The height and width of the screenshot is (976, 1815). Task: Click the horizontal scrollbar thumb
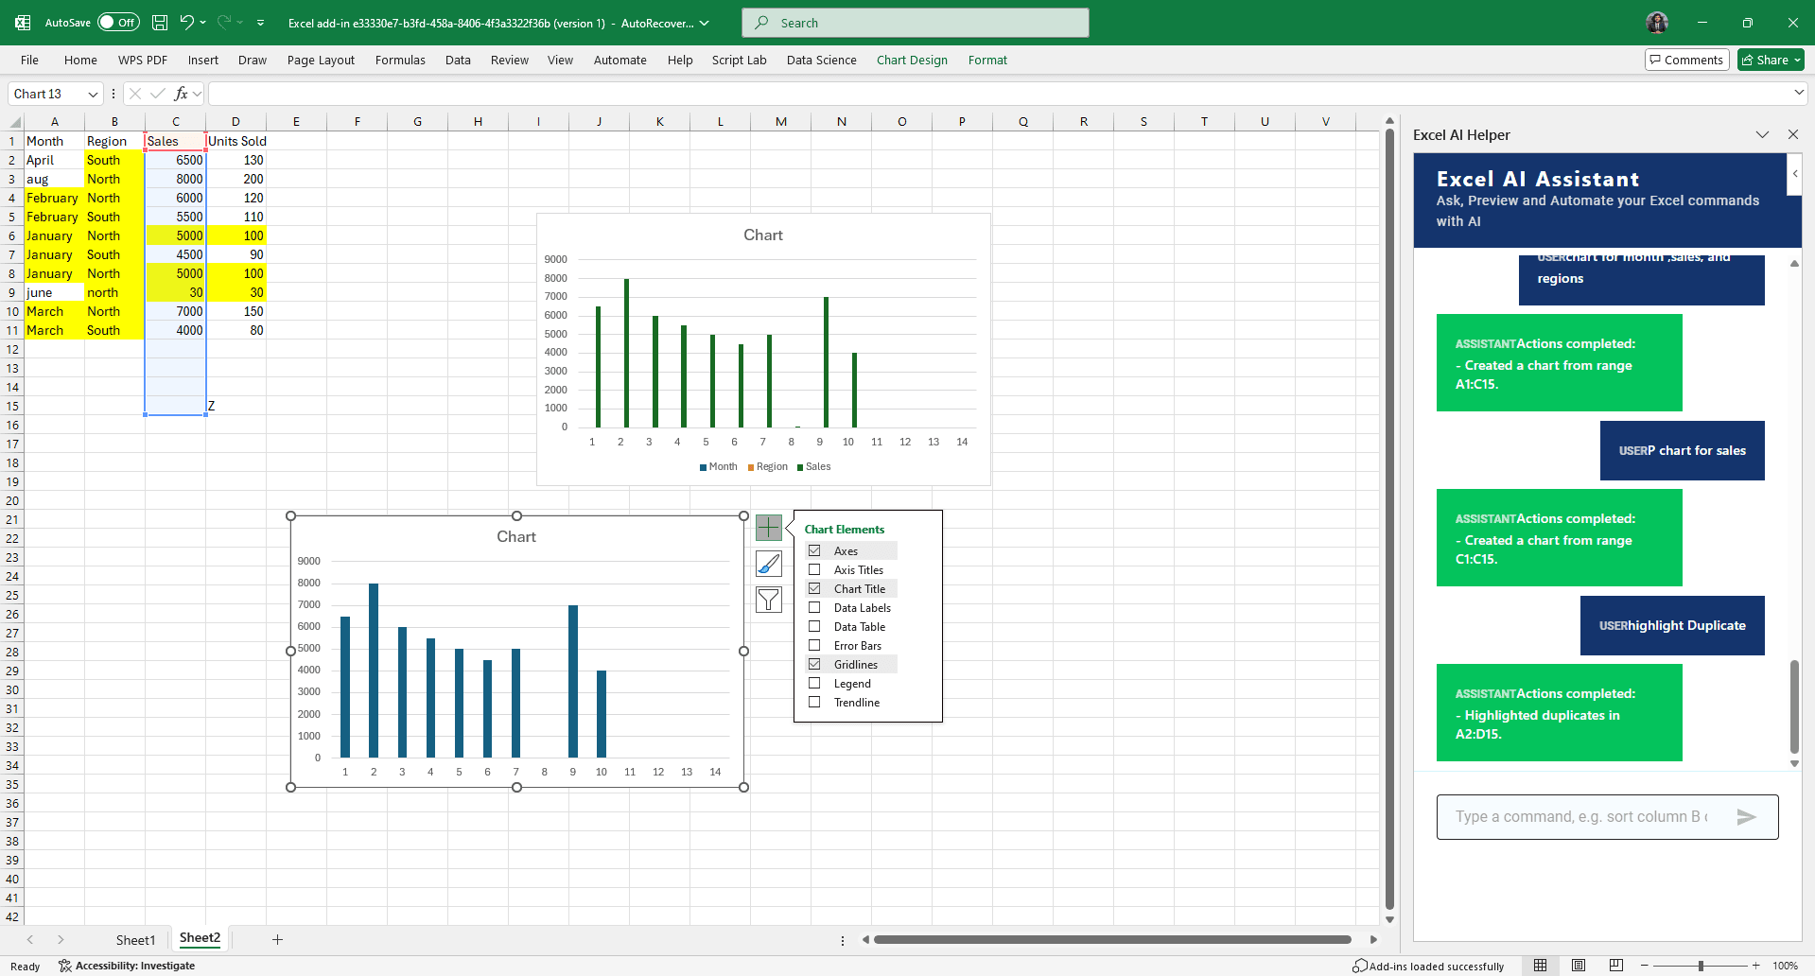(x=1112, y=939)
